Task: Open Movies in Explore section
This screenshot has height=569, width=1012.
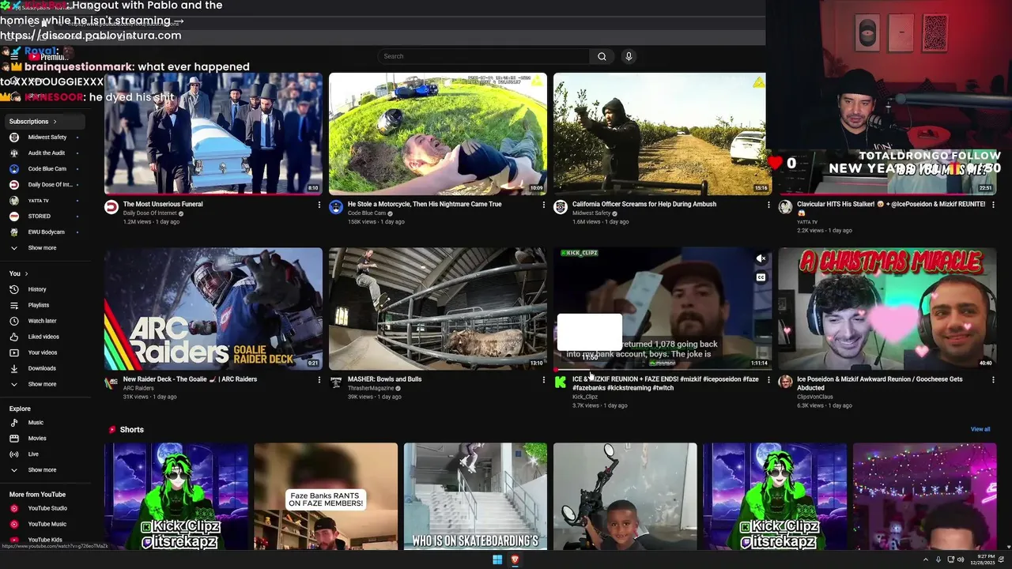Action: click(37, 439)
